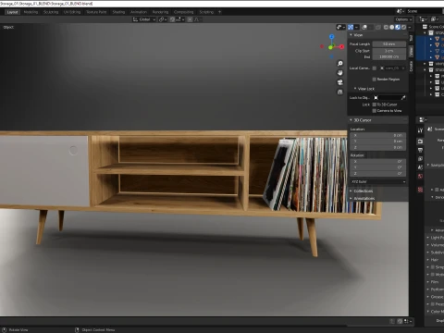Toggle the camera view icon
Screen dimensions: 444x333
coord(339,82)
